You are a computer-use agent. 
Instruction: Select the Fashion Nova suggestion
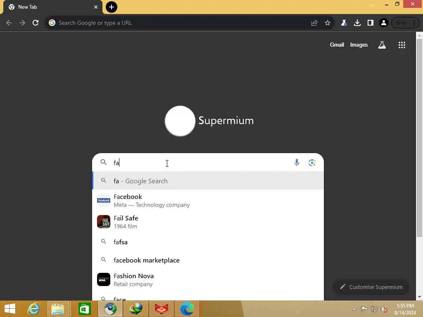coord(208,280)
